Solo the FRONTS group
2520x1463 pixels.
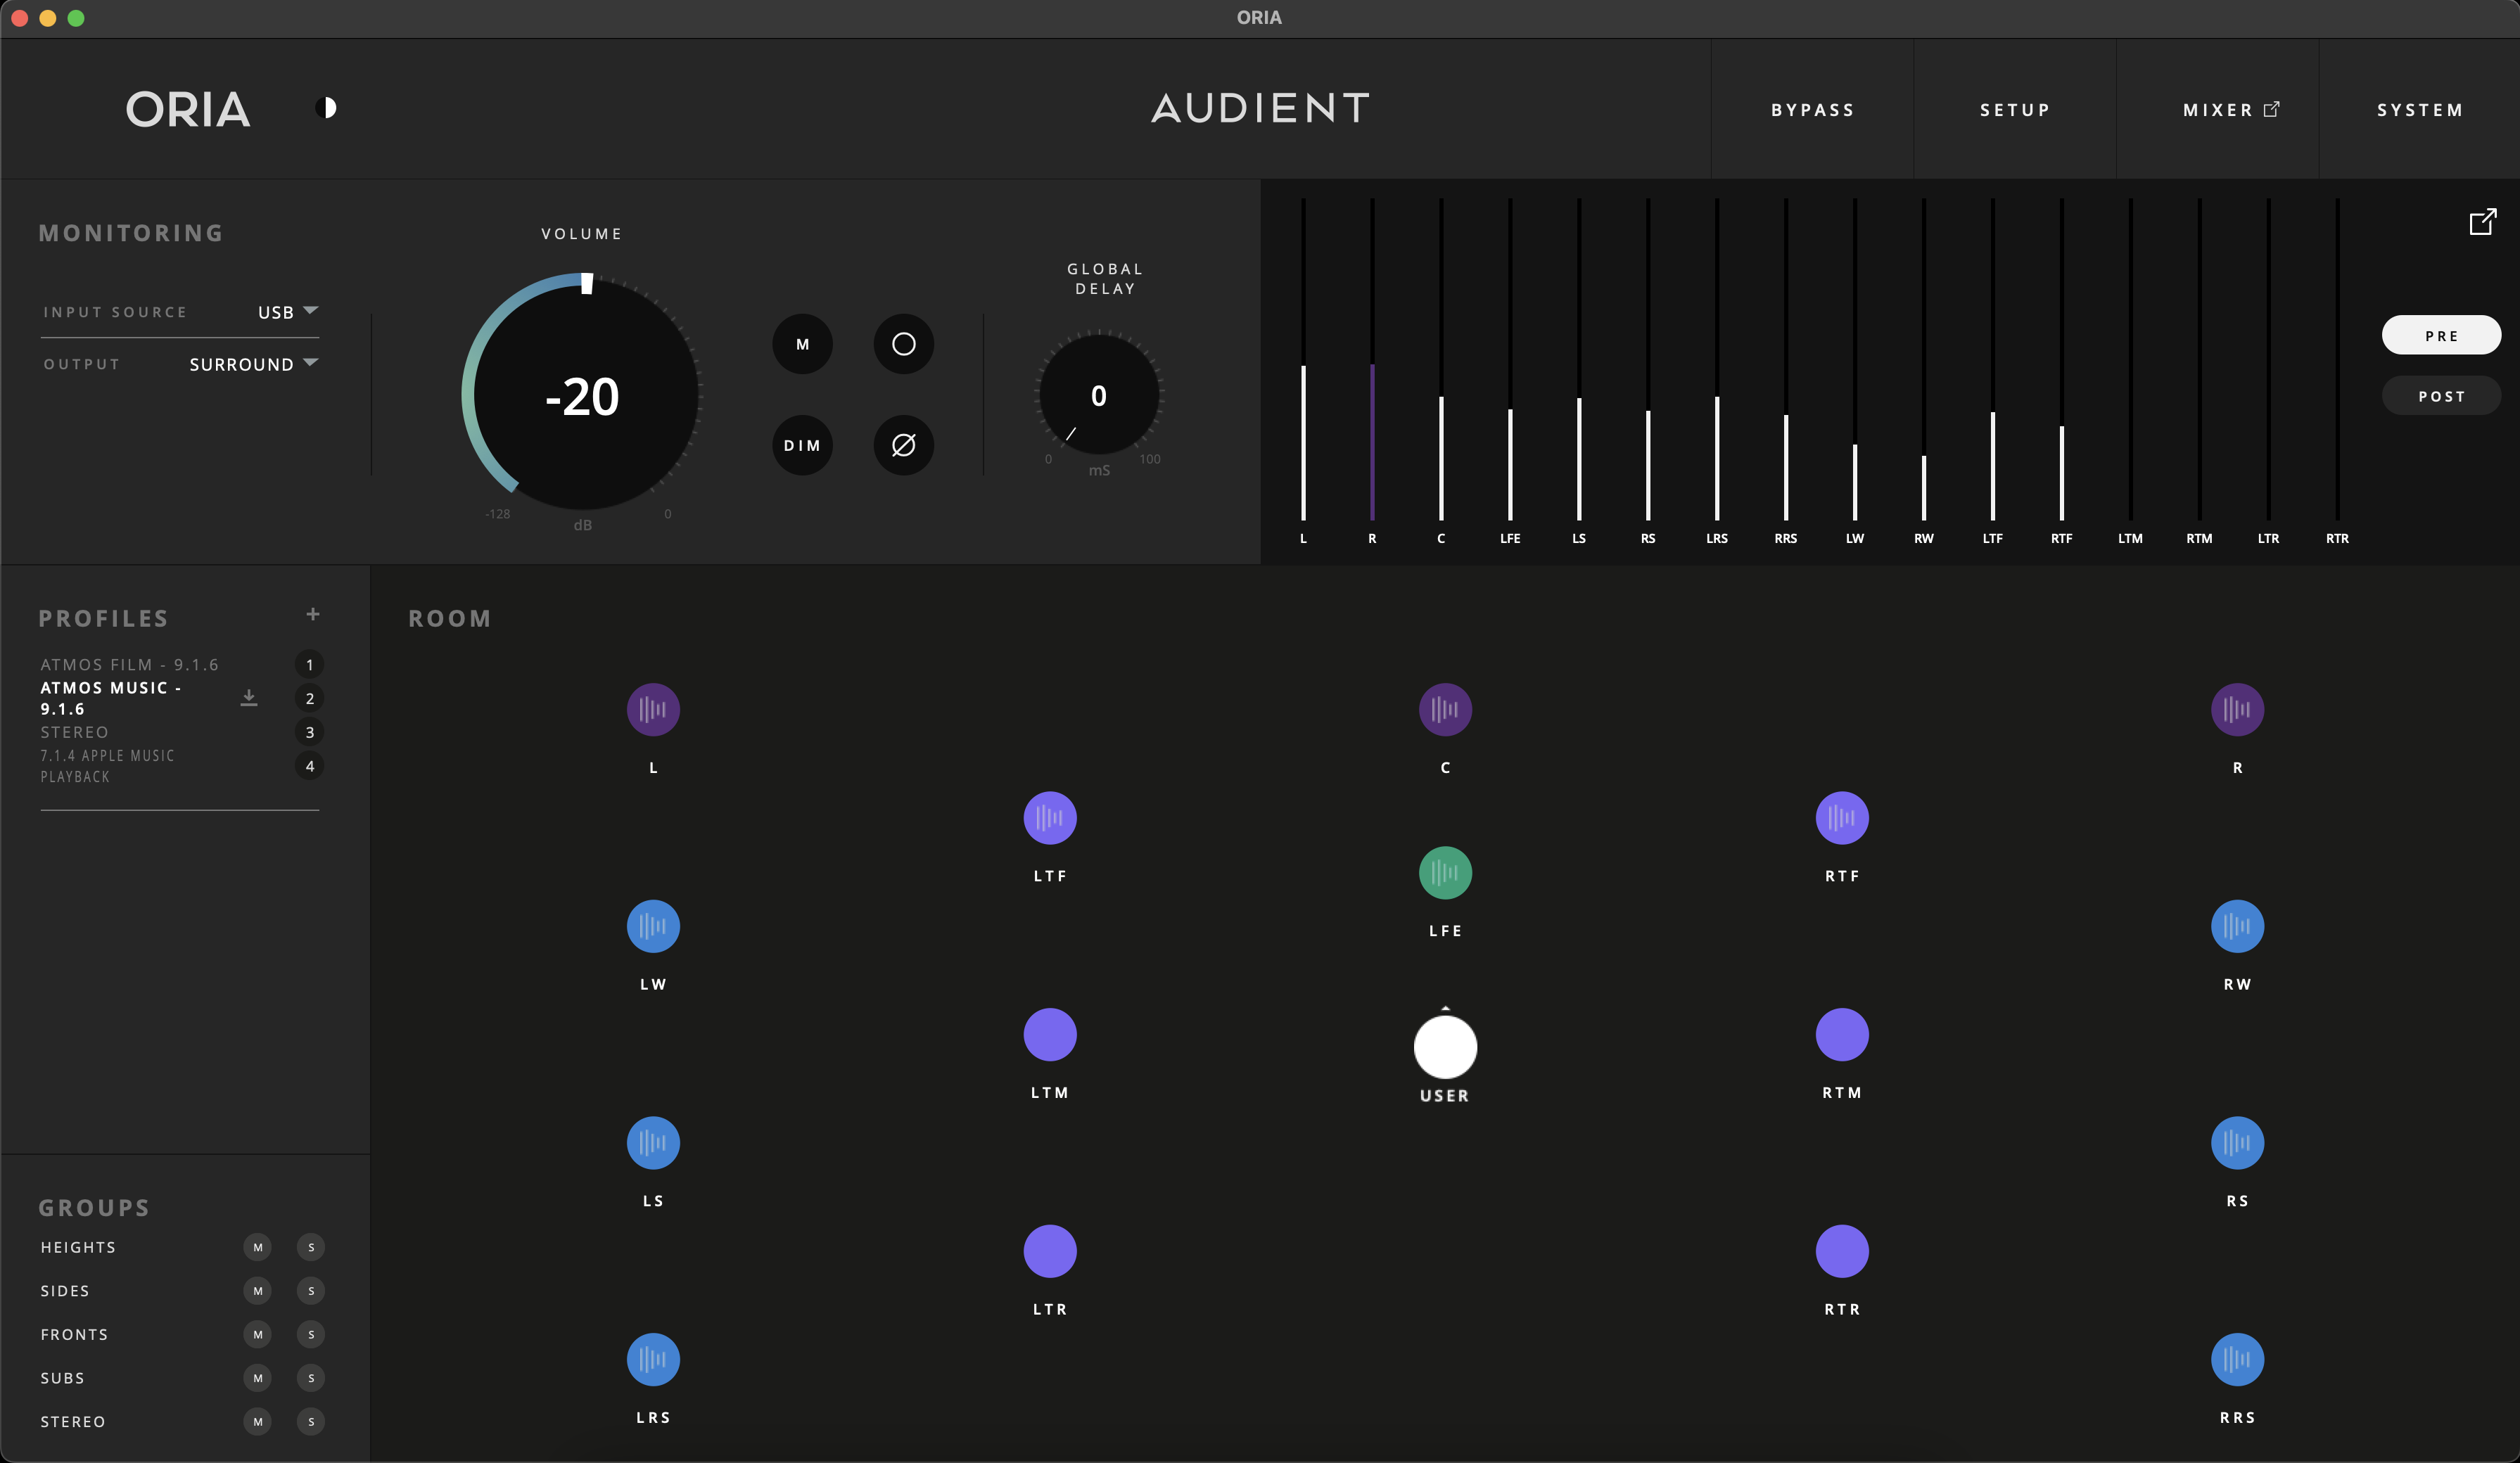tap(311, 1334)
